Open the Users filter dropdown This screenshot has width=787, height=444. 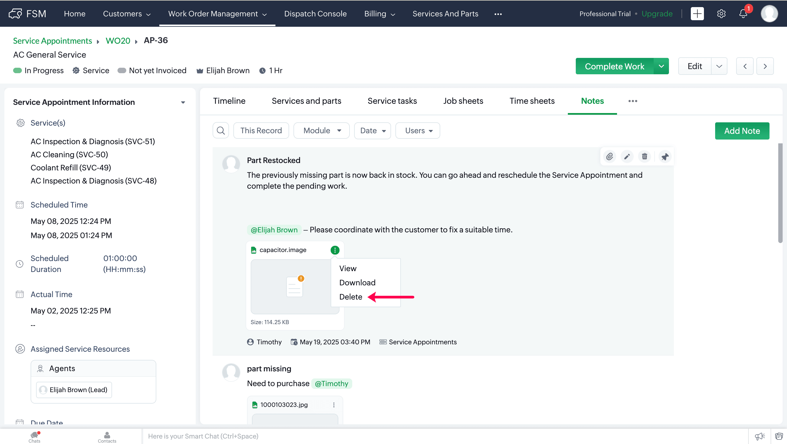click(x=418, y=131)
